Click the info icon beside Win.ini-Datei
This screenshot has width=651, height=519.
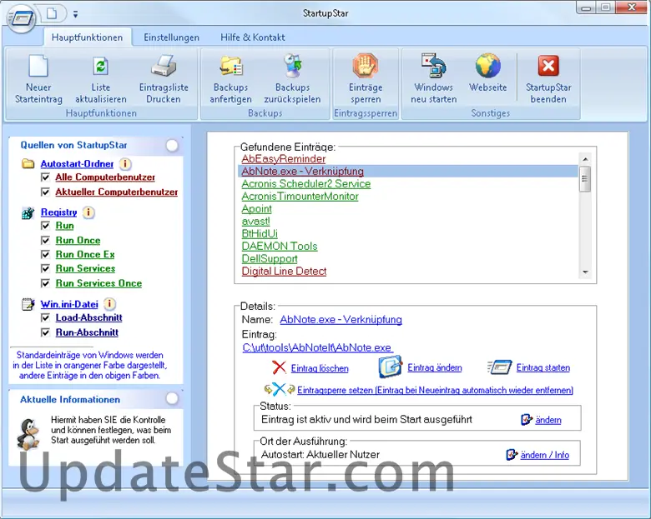click(109, 304)
